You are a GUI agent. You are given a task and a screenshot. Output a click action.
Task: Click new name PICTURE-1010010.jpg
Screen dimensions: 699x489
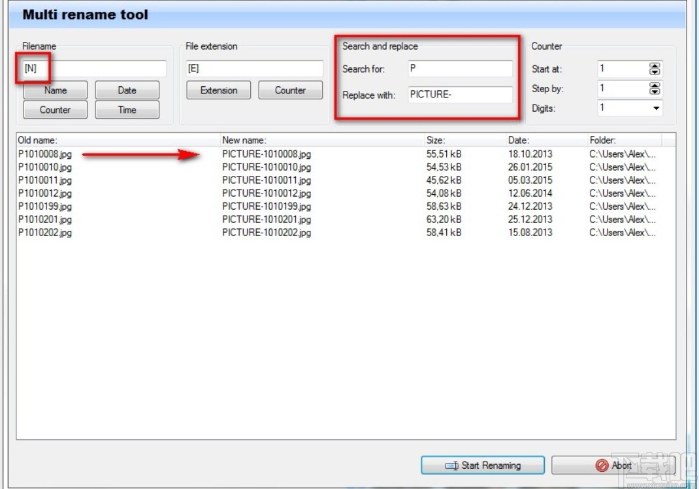(267, 167)
